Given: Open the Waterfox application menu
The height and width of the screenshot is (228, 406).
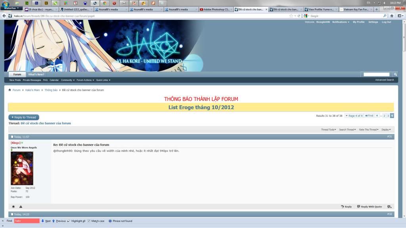Looking at the screenshot, I should click(x=11, y=8).
